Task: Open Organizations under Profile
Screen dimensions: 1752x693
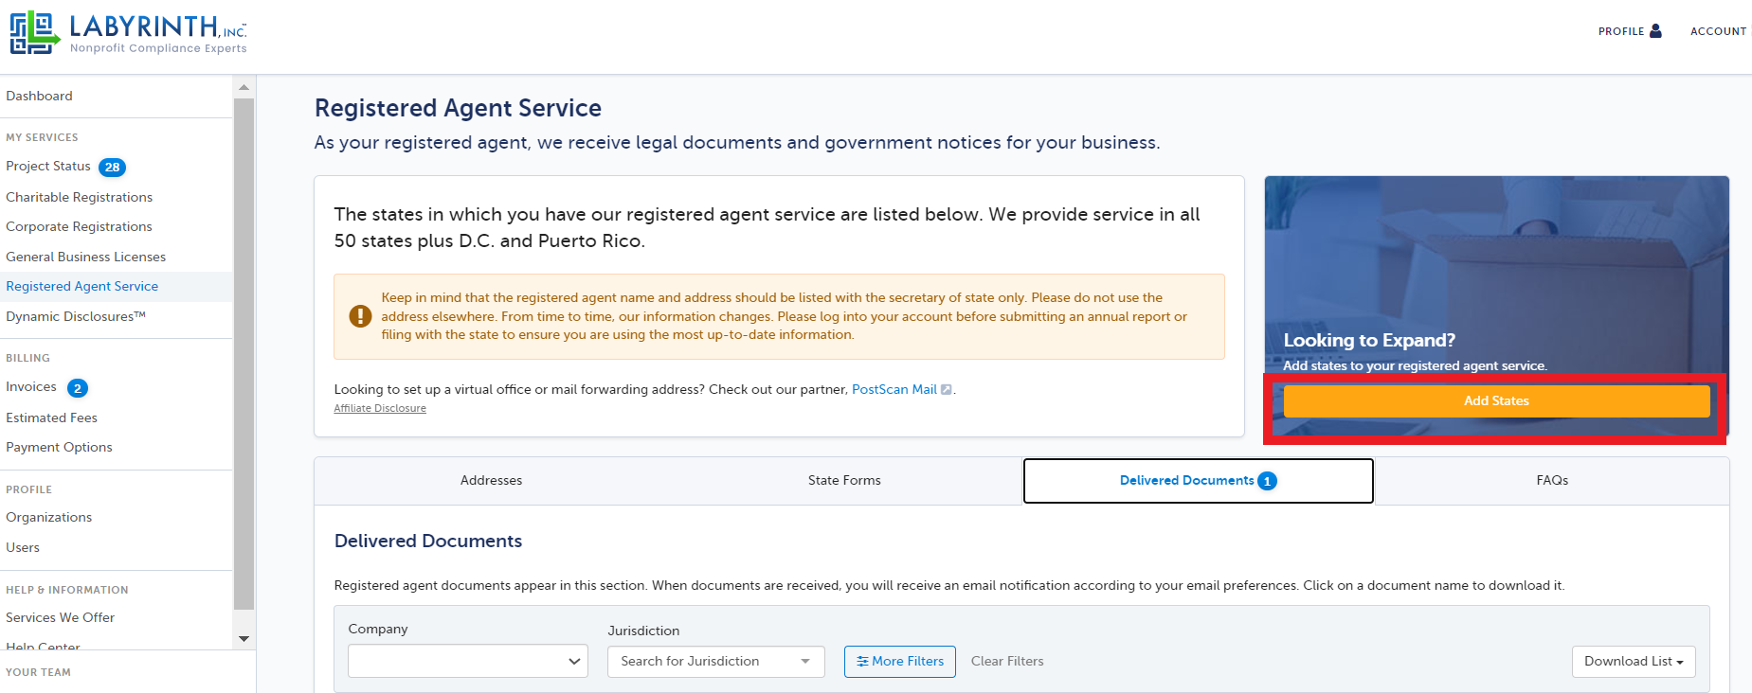Action: click(x=48, y=518)
